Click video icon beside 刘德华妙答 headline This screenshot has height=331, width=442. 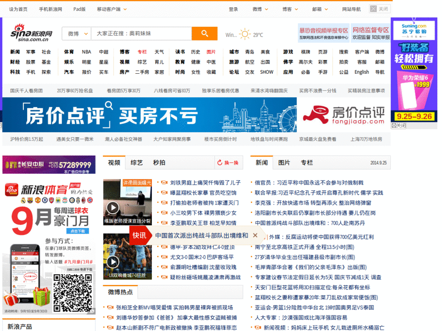pyautogui.click(x=110, y=318)
